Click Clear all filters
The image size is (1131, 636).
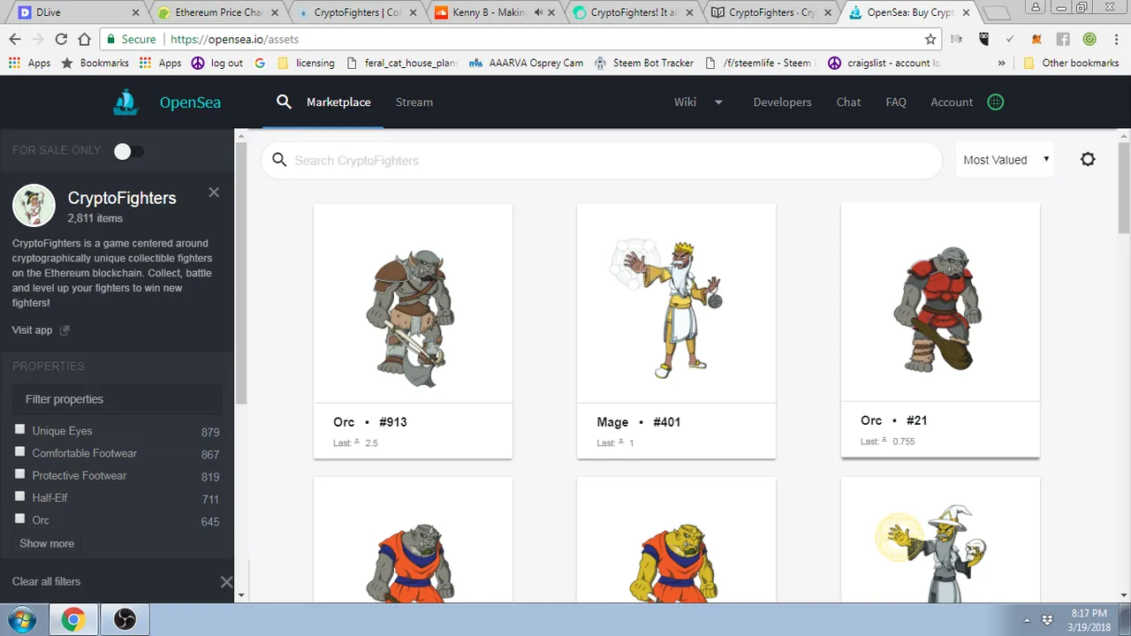46,581
